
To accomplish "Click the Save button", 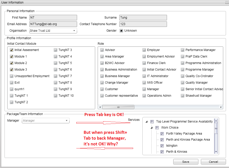I will (186, 162).
